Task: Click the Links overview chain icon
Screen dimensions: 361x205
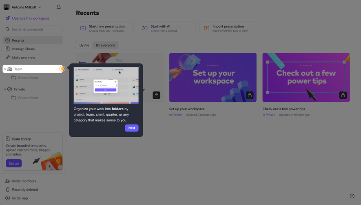Action: point(8,58)
